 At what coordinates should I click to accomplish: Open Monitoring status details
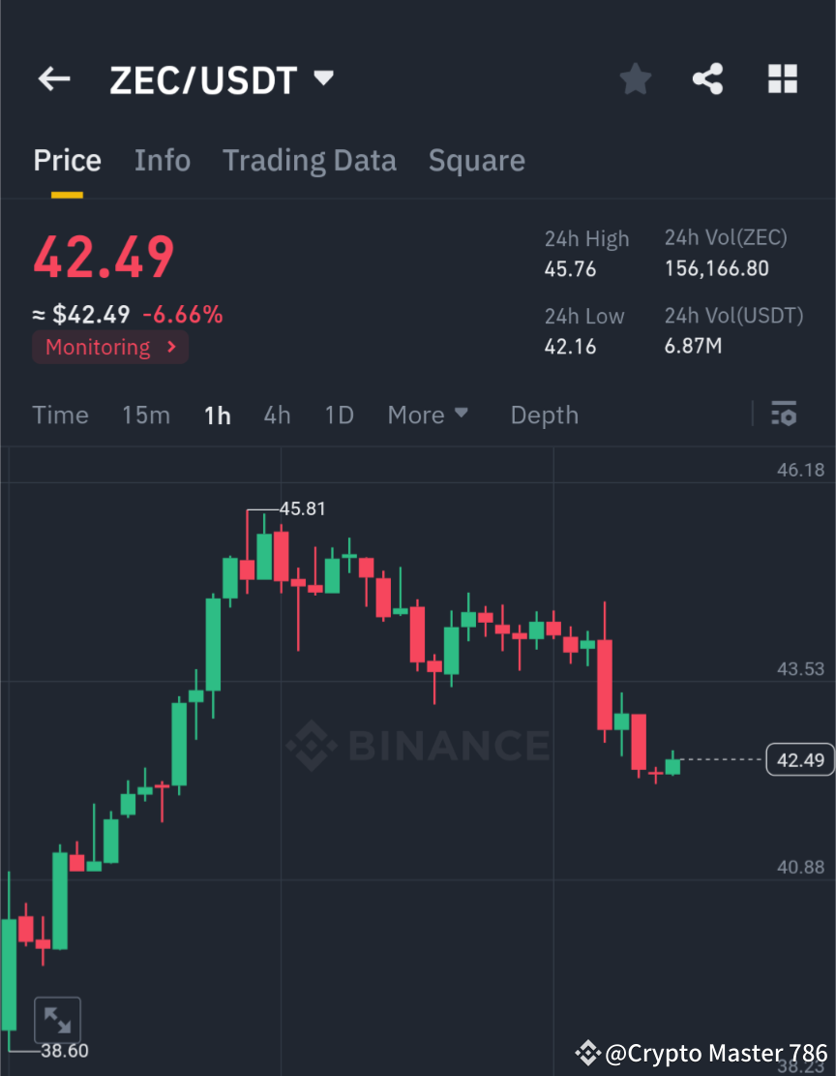[x=110, y=347]
